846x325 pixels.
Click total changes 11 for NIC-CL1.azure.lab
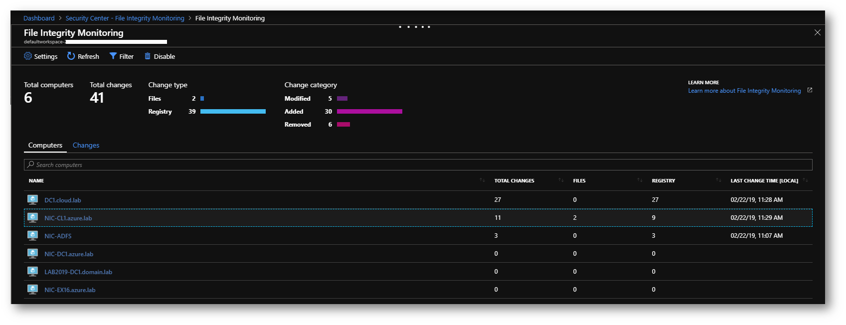tap(498, 218)
